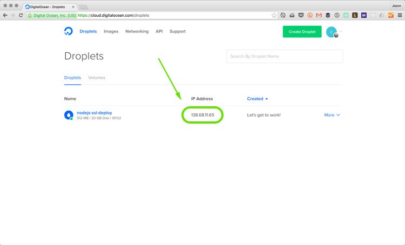
Task: Click the envelope mail extension icon
Action: click(x=292, y=15)
